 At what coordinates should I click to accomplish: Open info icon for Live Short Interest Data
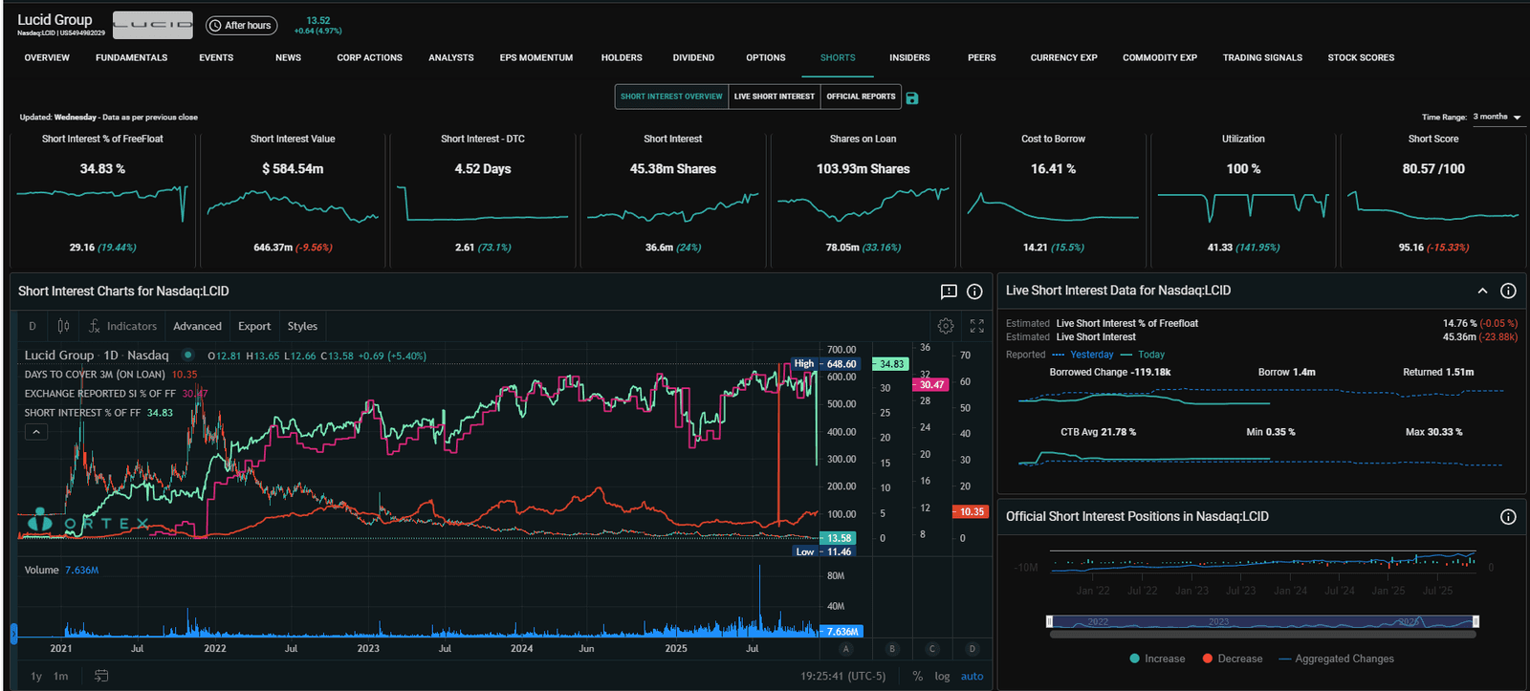[1508, 291]
